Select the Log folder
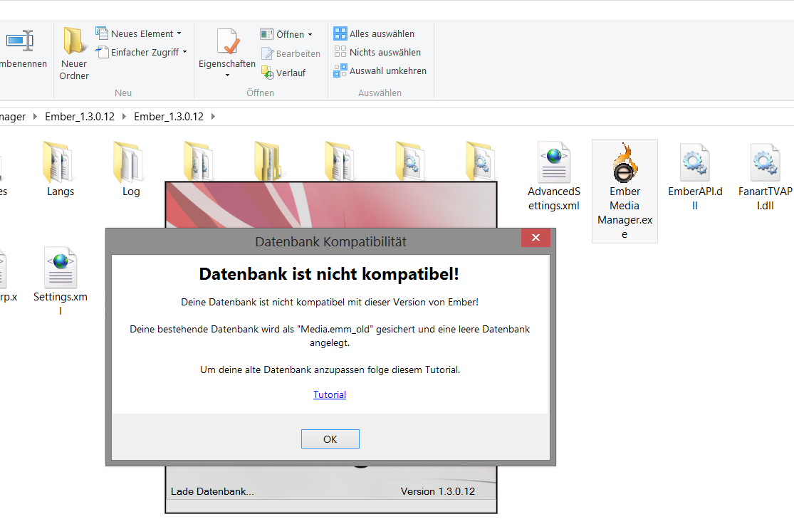This screenshot has width=794, height=519. tap(130, 169)
